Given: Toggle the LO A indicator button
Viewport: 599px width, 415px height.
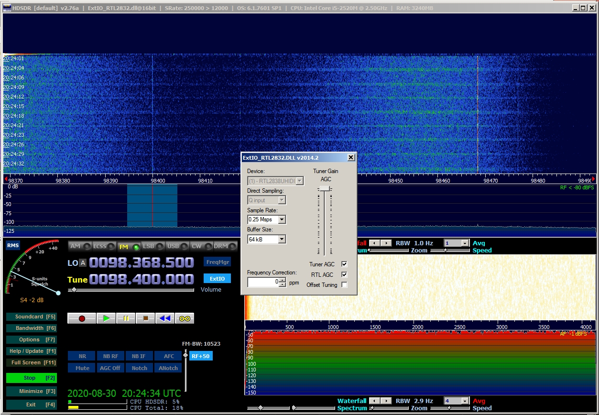Looking at the screenshot, I should point(83,262).
